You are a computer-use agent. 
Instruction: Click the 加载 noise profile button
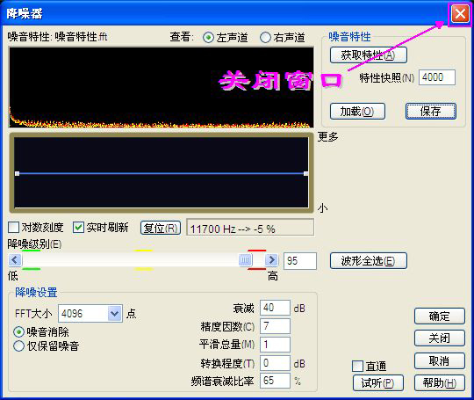[357, 111]
